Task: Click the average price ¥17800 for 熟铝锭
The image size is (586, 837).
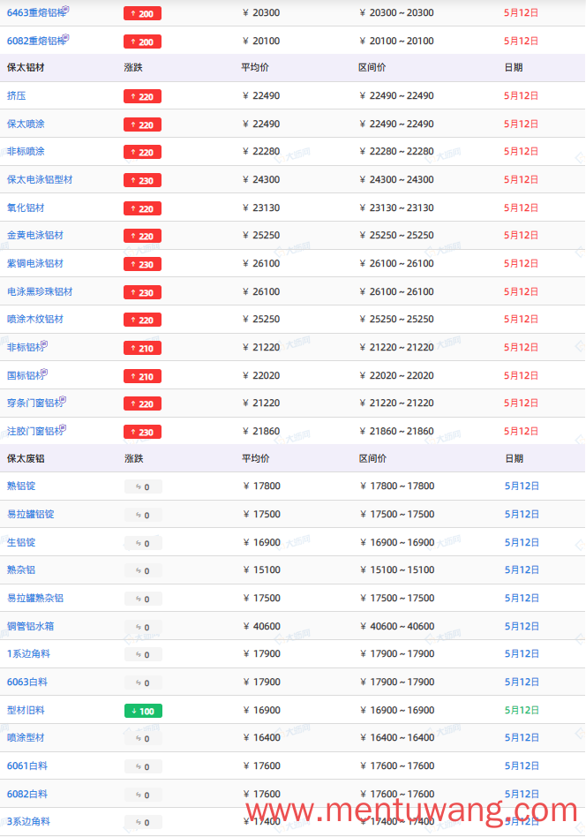Action: pos(261,486)
